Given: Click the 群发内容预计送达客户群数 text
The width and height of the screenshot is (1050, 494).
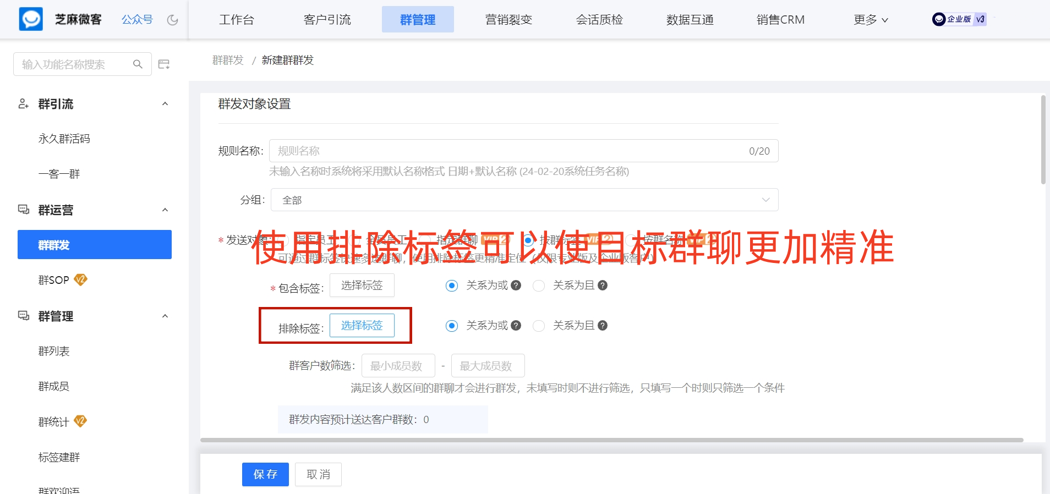Looking at the screenshot, I should (x=359, y=419).
